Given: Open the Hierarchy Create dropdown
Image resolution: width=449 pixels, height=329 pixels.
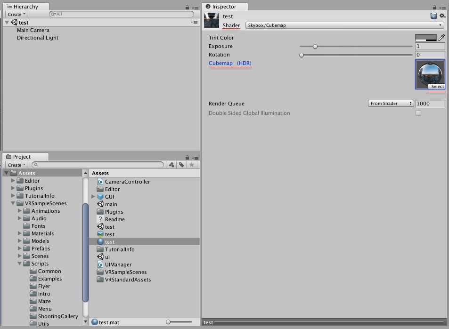Looking at the screenshot, I should click(x=16, y=14).
